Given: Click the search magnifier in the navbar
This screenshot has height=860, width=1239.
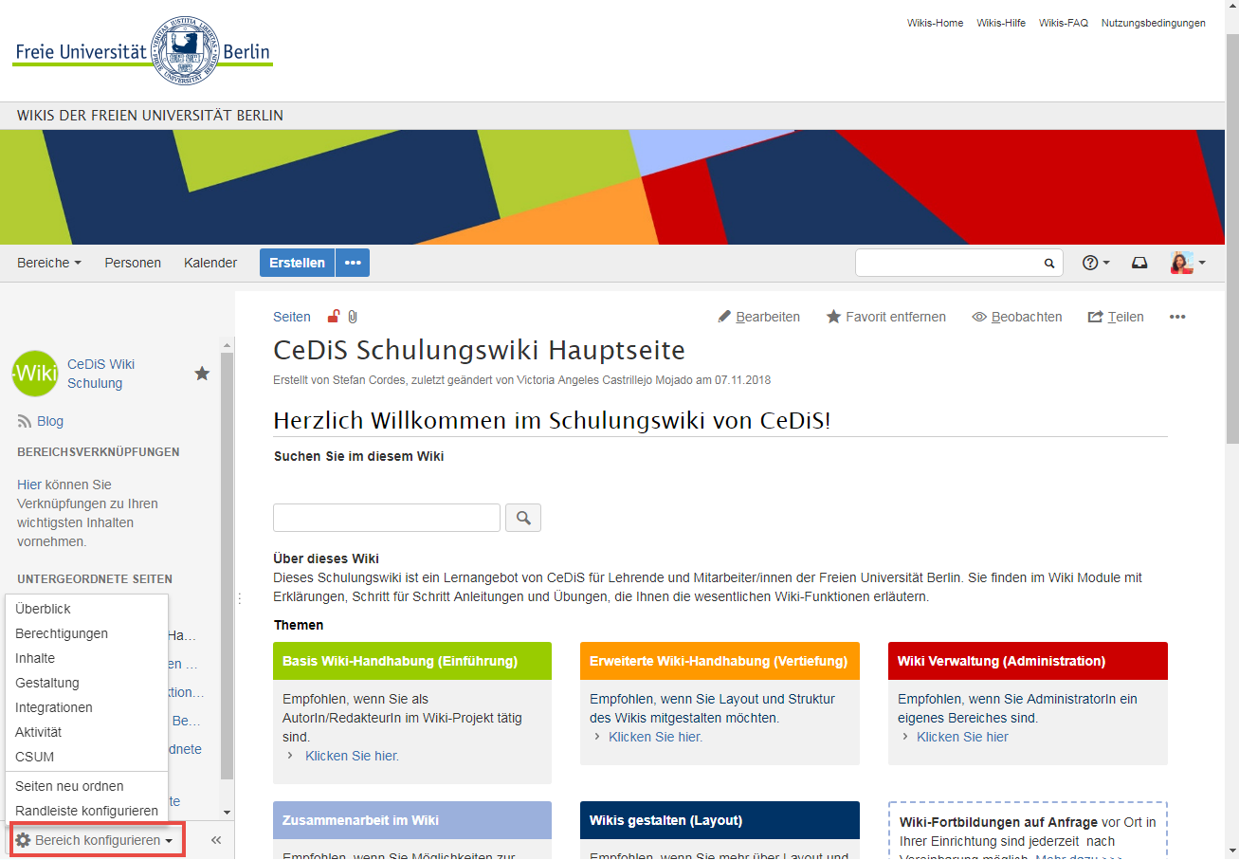Looking at the screenshot, I should pos(1049,264).
